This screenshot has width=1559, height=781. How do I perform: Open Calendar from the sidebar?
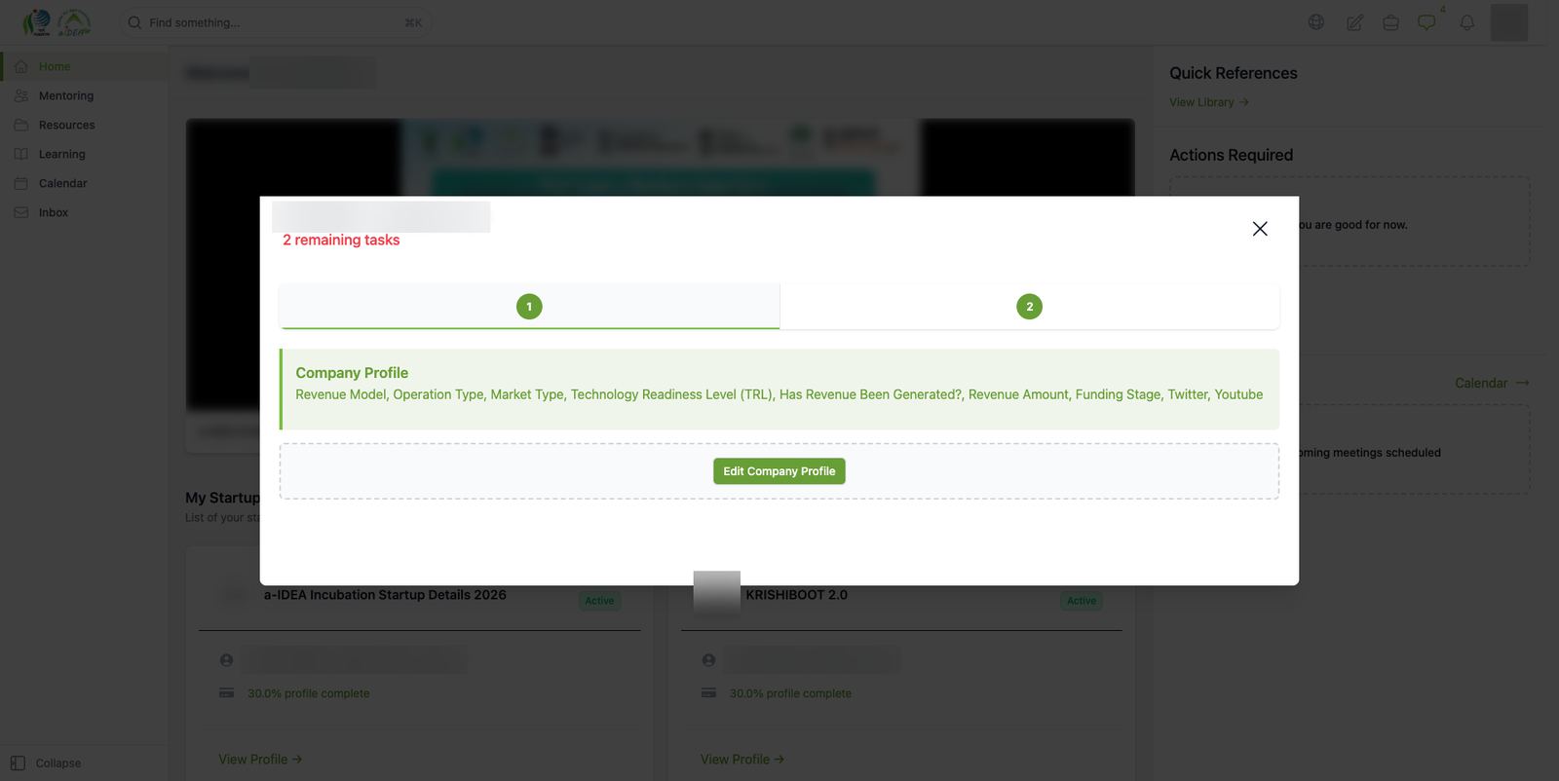(84, 183)
